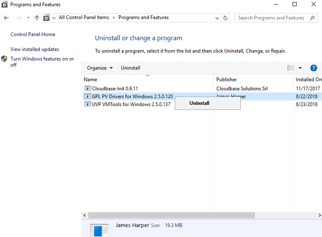Viewport: 322px width, 237px height.
Task: Click the 8/22/2018 install date
Action: pos(307,96)
